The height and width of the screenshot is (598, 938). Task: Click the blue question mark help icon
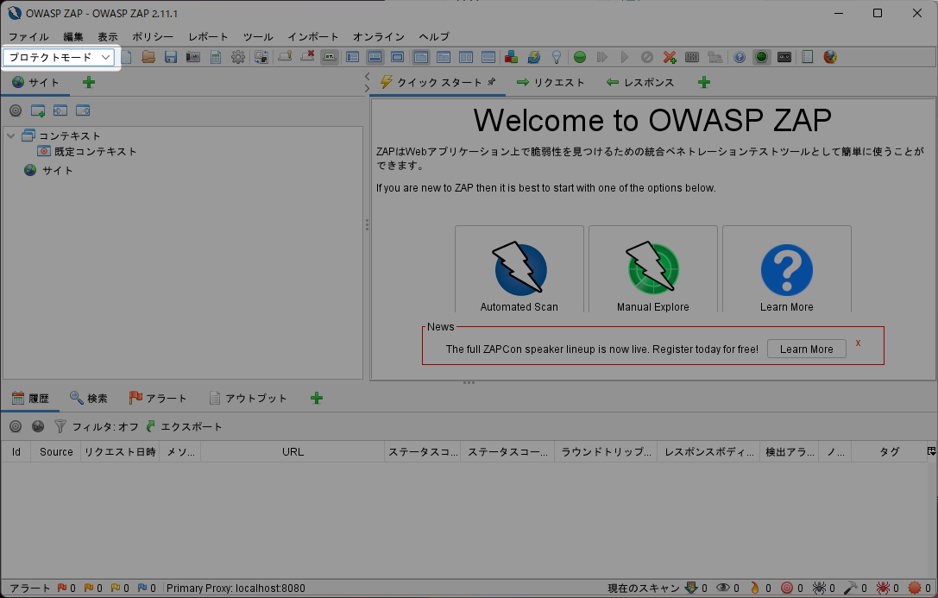[740, 58]
